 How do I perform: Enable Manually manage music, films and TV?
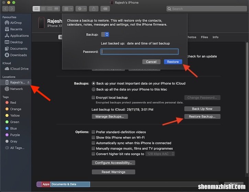93,148
